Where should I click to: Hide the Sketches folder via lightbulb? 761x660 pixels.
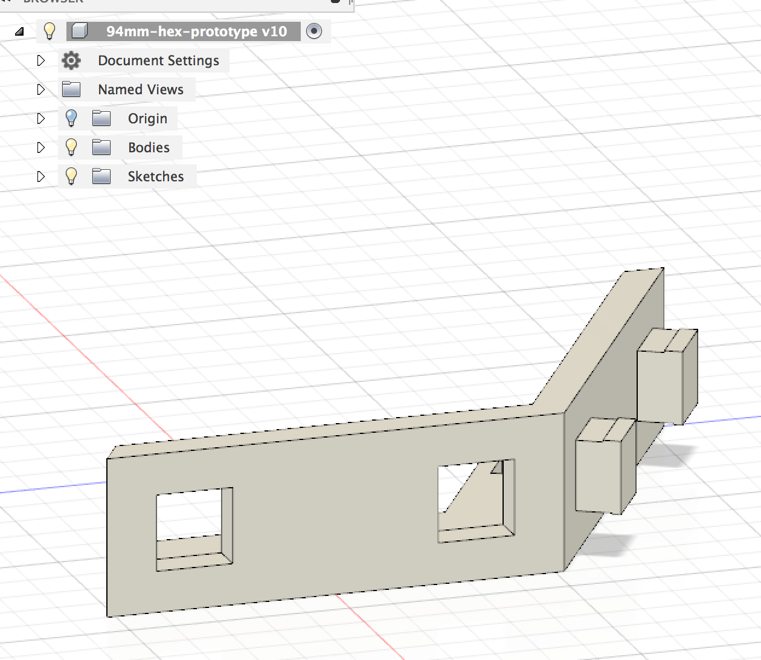(71, 176)
